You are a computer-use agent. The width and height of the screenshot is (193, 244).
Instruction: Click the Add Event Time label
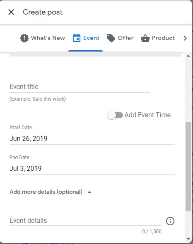click(147, 115)
